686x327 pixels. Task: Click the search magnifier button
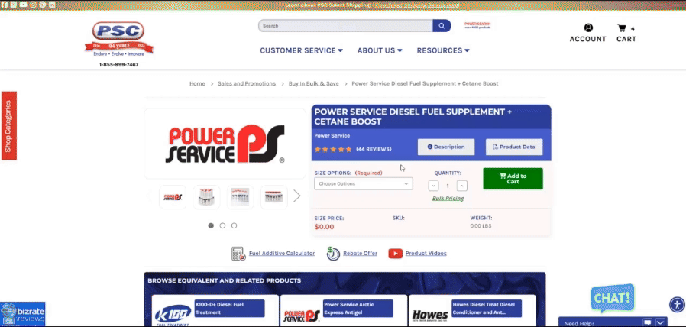[442, 26]
